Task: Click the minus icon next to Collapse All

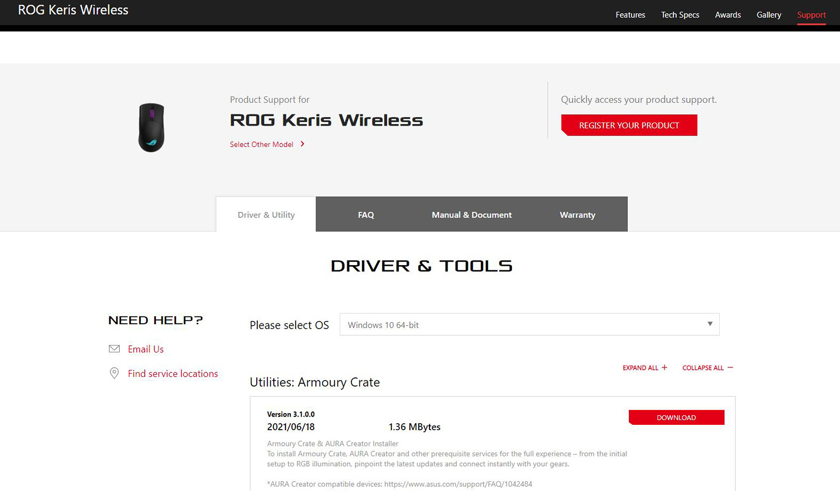Action: (x=730, y=368)
